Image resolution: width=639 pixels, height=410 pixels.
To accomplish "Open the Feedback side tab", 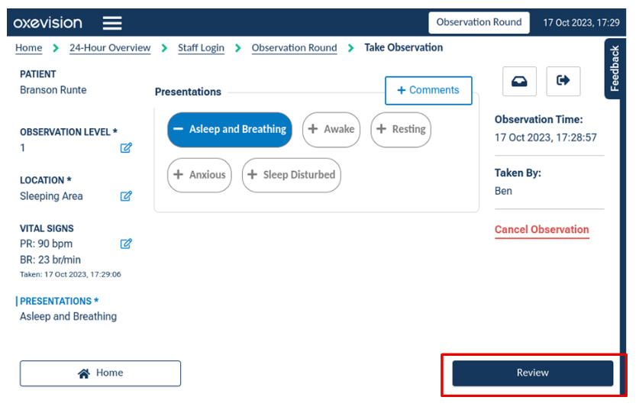I will 614,69.
